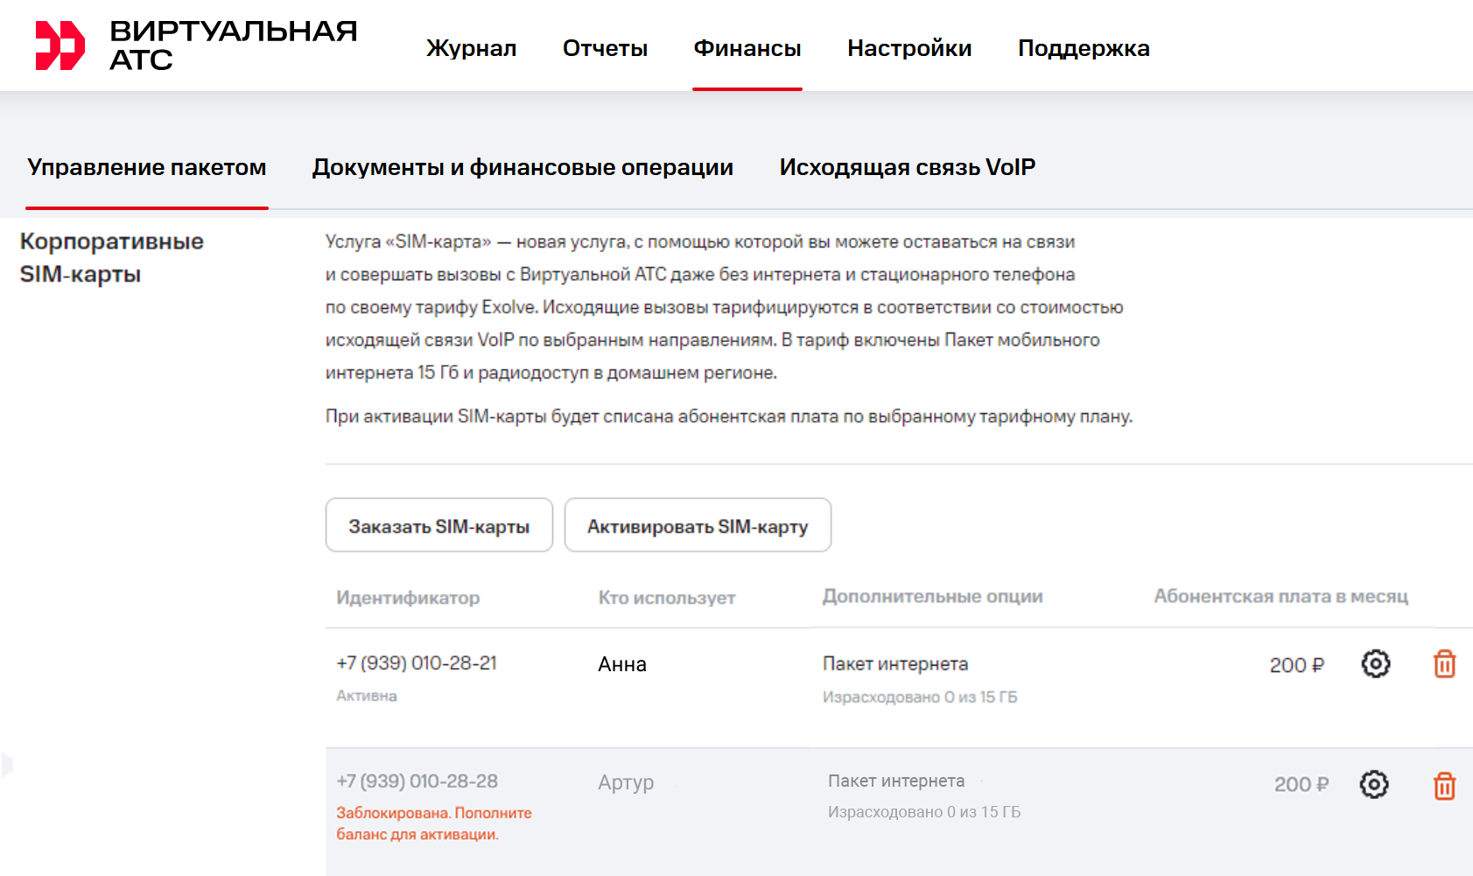Screen dimensions: 1473x876
Task: Switch to Исходящая связь VoIP tab
Action: (x=907, y=167)
